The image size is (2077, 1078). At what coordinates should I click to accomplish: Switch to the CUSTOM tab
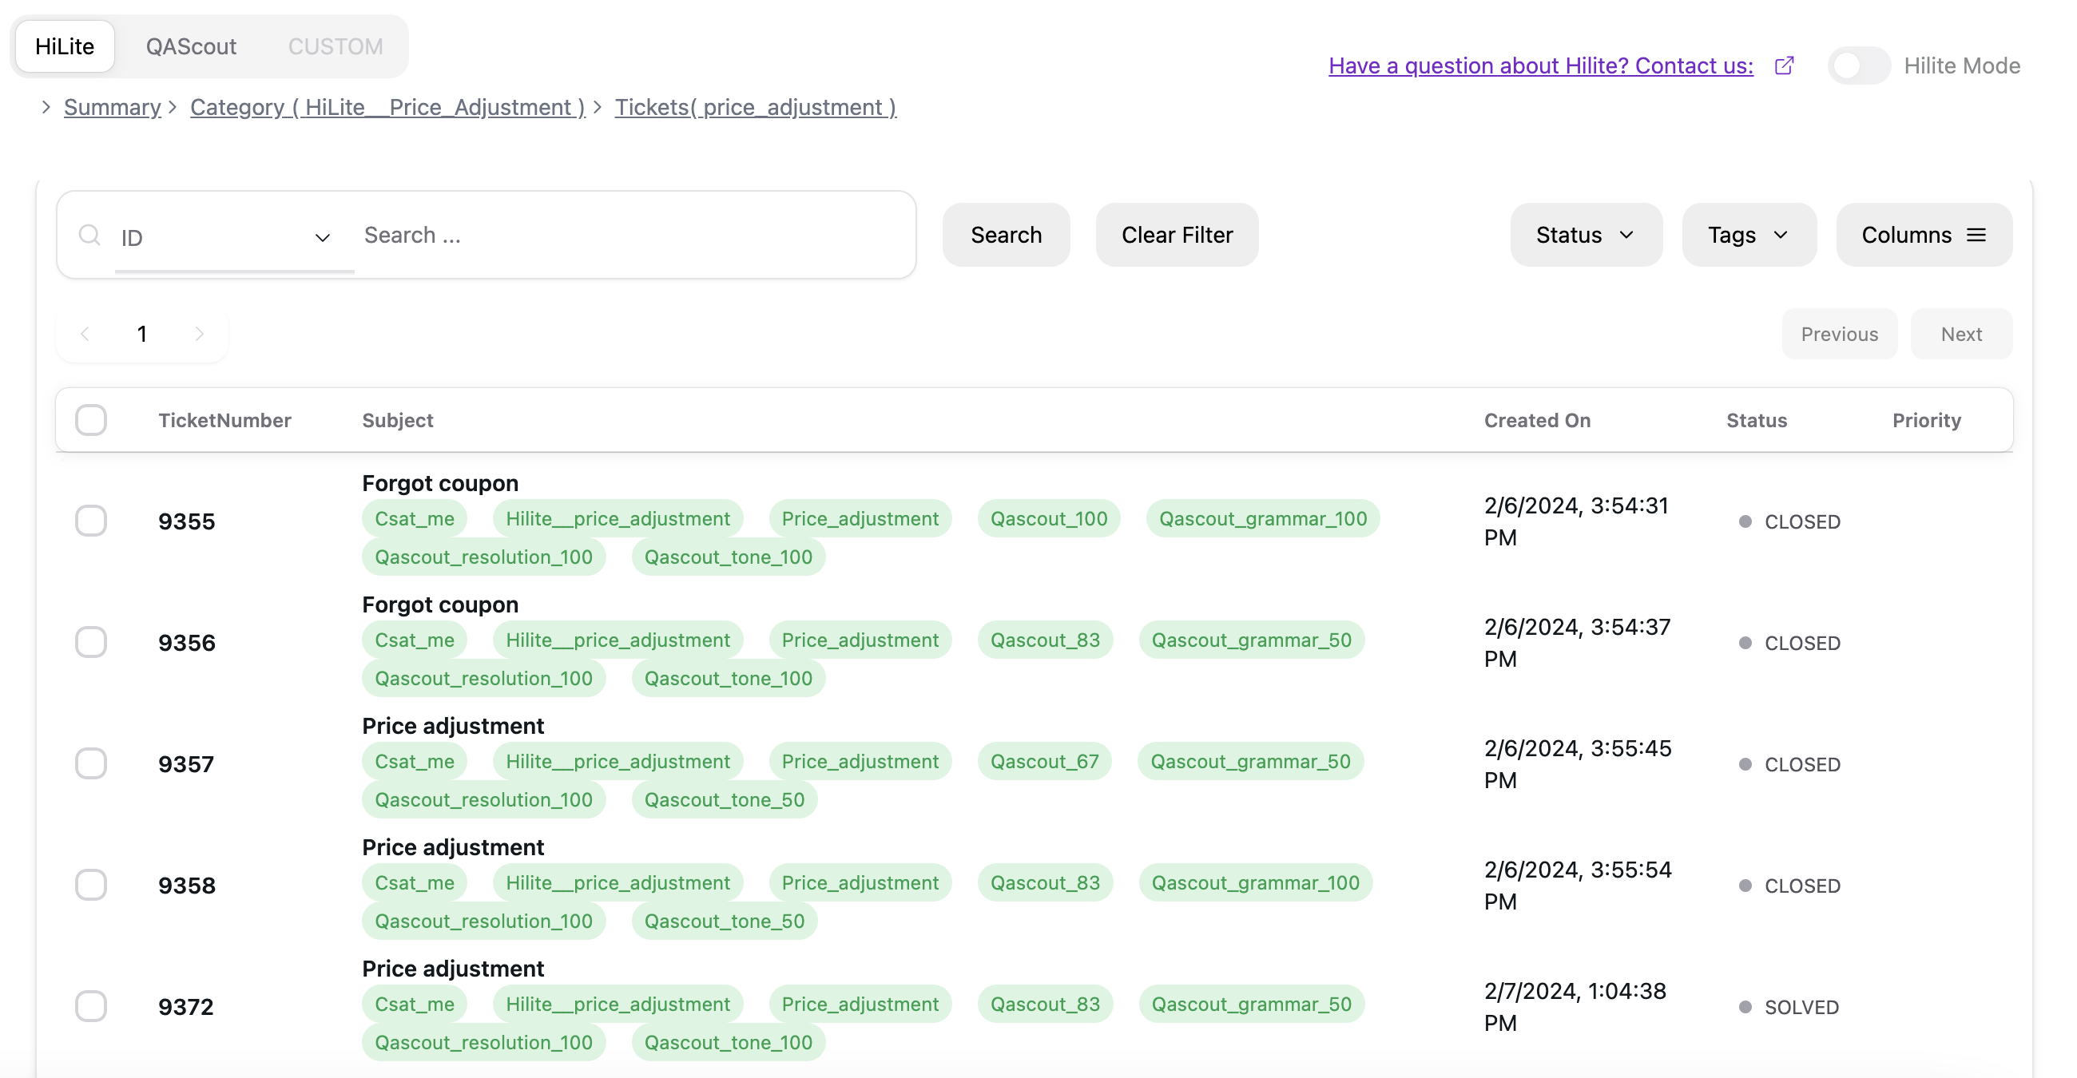click(x=336, y=46)
